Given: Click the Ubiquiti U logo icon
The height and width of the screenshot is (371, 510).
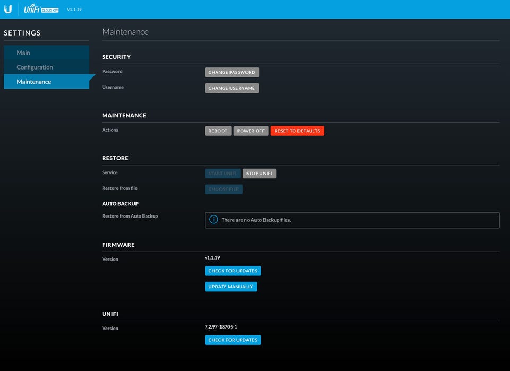Looking at the screenshot, I should [x=8, y=9].
